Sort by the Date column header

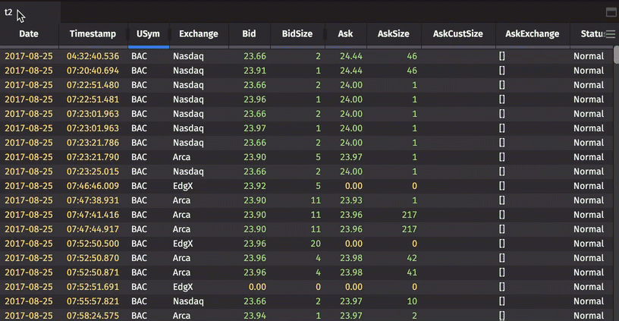click(x=29, y=34)
